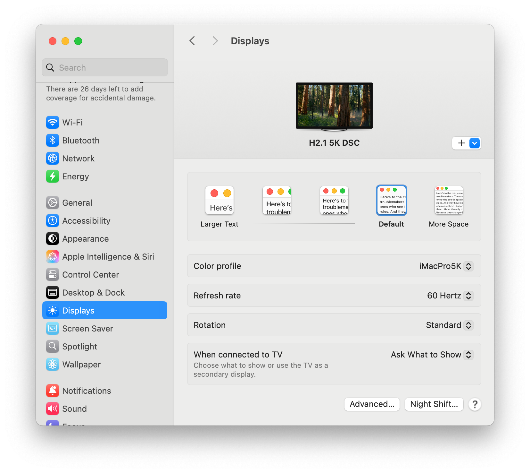
Task: Click the Notifications bell icon
Action: [x=53, y=391]
